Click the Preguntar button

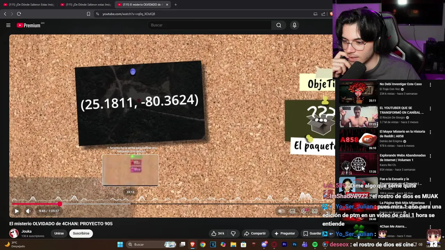tap(285, 233)
